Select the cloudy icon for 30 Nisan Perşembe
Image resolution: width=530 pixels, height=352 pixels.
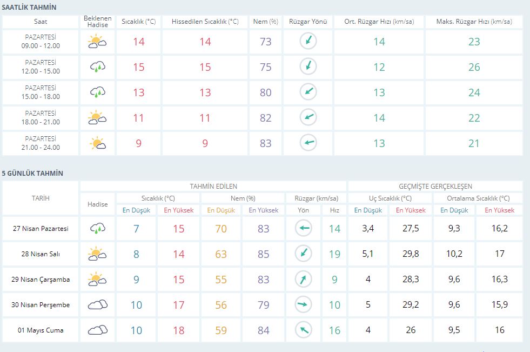97,305
